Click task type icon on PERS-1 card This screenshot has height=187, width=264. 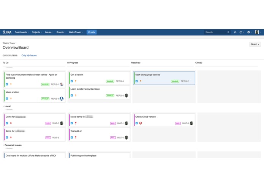tap(7, 84)
